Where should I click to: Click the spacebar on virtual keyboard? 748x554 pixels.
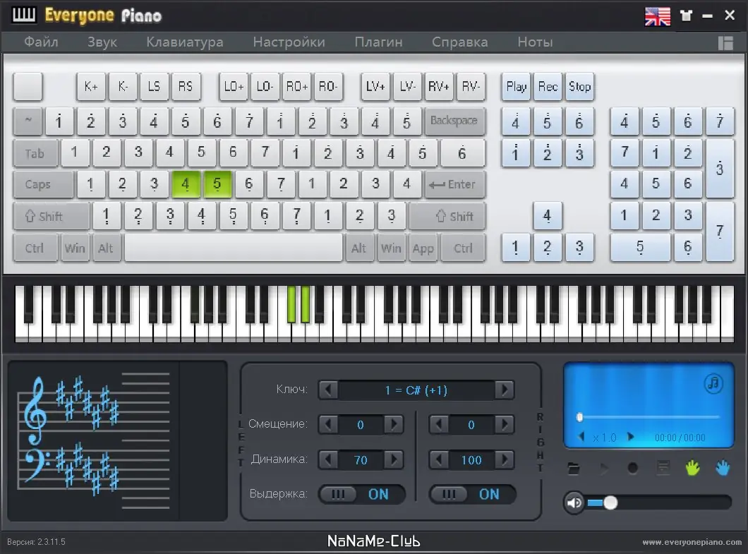pos(234,248)
